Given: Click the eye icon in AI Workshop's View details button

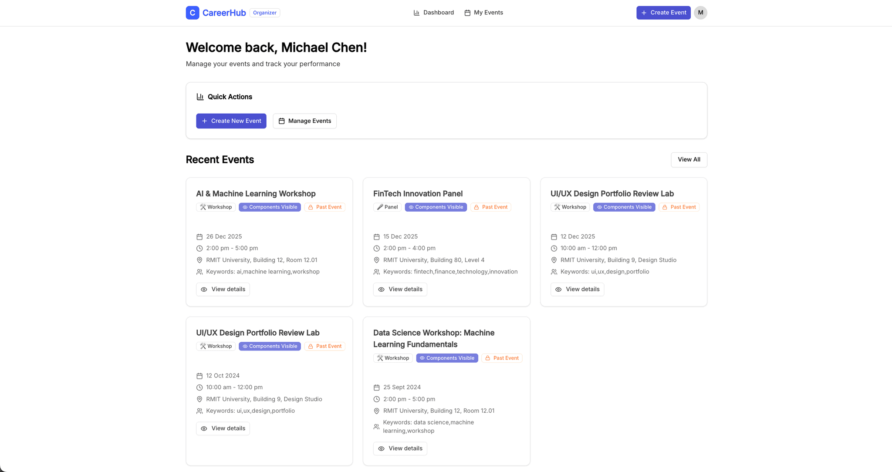Looking at the screenshot, I should (204, 289).
